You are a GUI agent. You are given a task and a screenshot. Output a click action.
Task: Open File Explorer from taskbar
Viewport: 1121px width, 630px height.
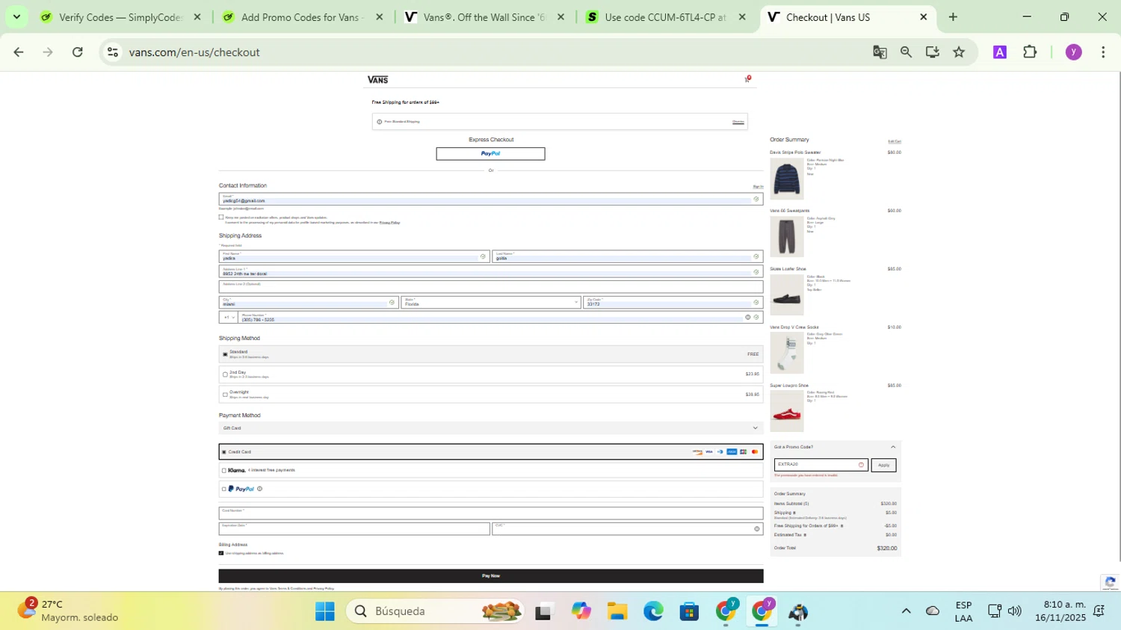click(x=617, y=611)
